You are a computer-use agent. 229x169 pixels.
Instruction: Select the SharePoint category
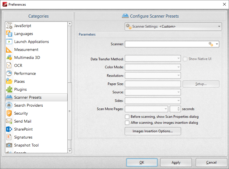[x=36, y=129]
